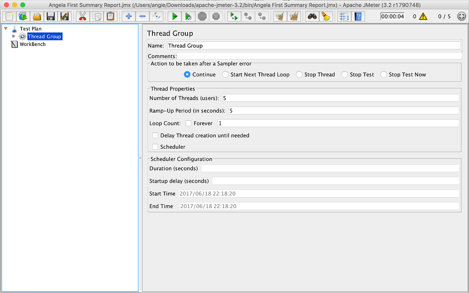Select the Continue action radio button

187,74
